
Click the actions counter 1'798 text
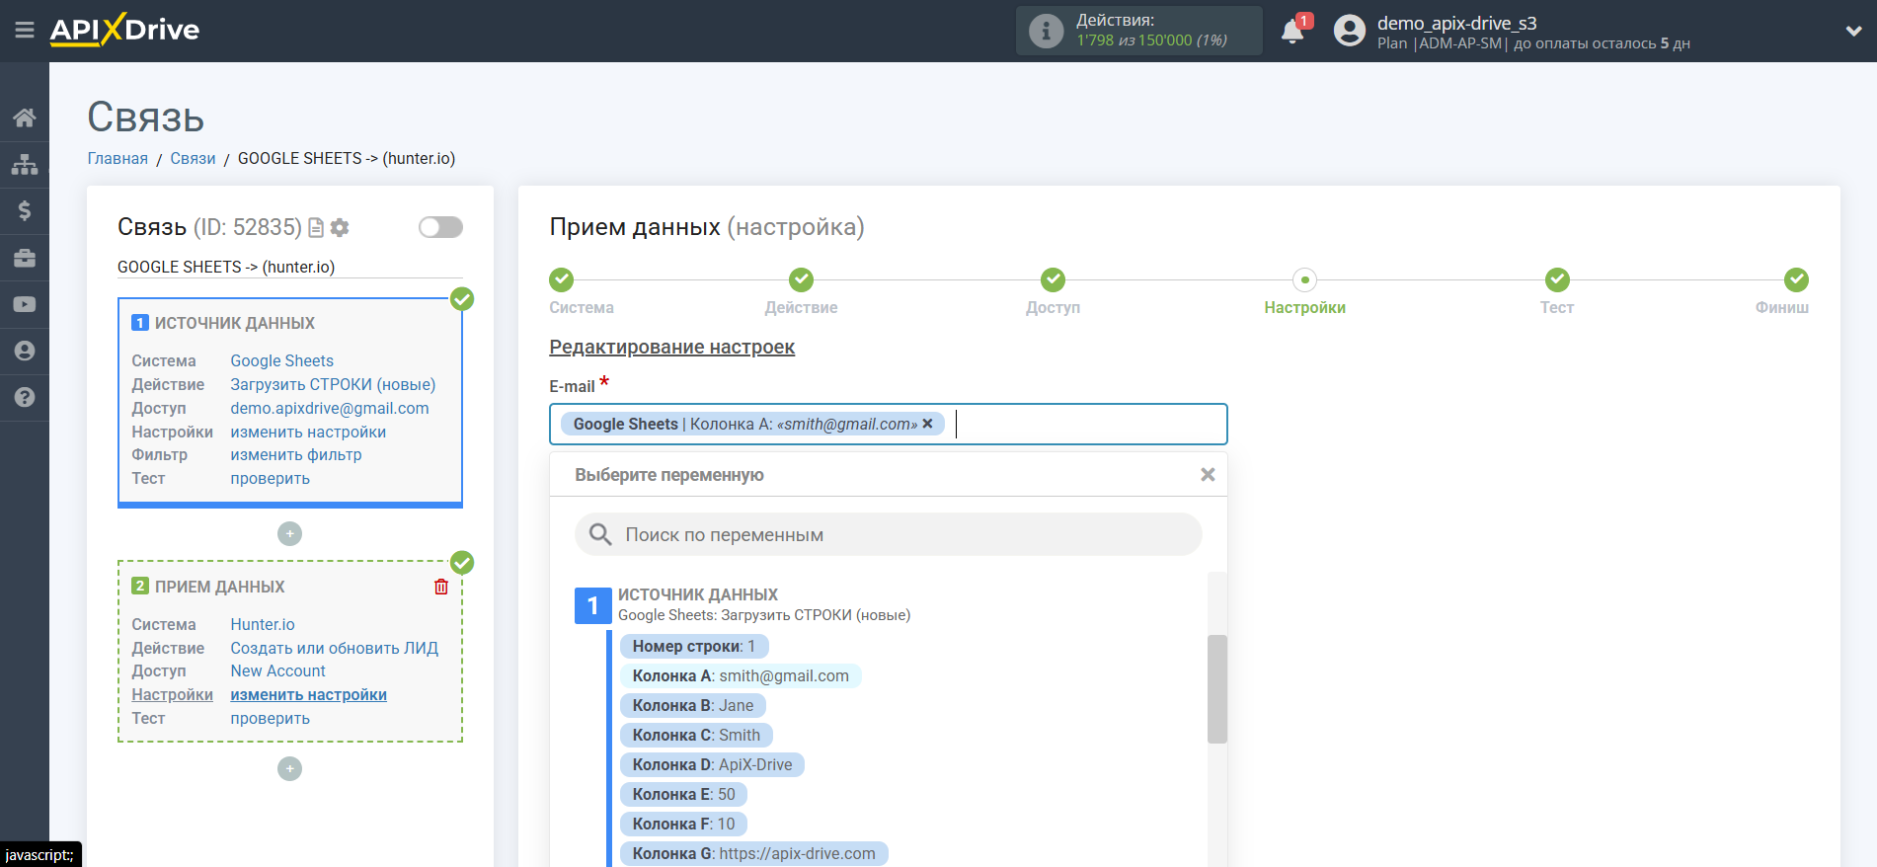tap(1095, 40)
